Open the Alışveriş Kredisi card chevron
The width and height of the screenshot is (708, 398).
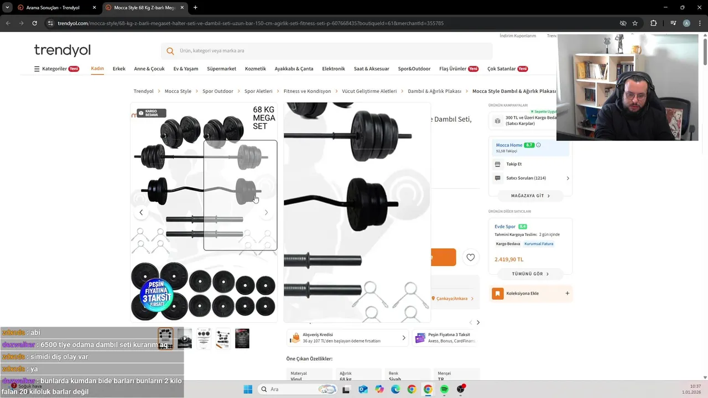(403, 338)
